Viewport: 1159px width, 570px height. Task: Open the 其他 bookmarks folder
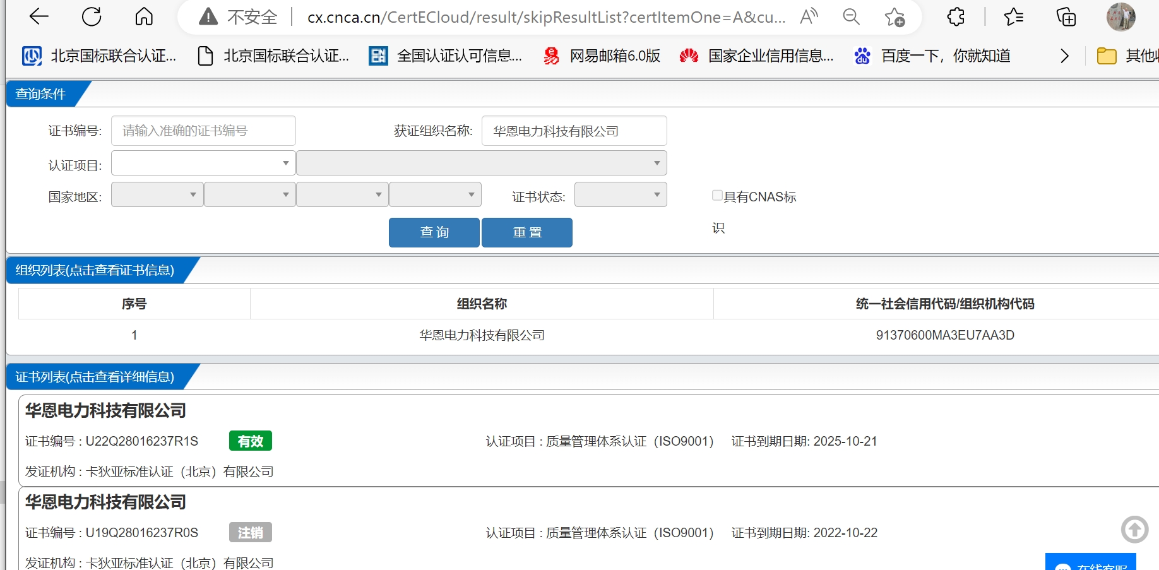click(1127, 56)
